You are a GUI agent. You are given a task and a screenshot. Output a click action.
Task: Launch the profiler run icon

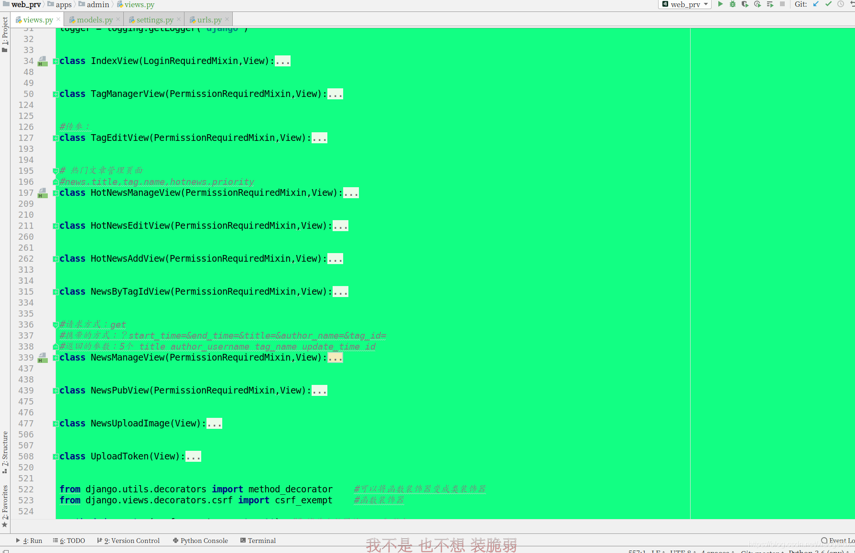[758, 4]
